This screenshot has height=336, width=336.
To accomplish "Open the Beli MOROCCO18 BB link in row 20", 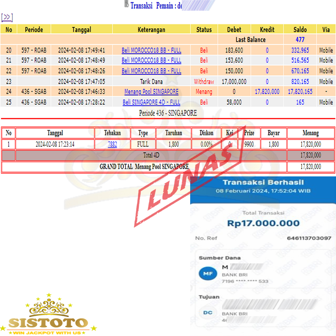I will pyautogui.click(x=151, y=50).
